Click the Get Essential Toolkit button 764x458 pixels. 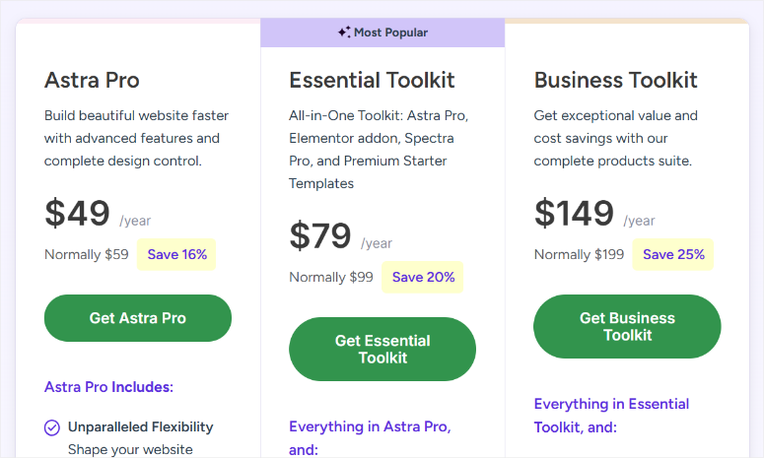coord(382,349)
